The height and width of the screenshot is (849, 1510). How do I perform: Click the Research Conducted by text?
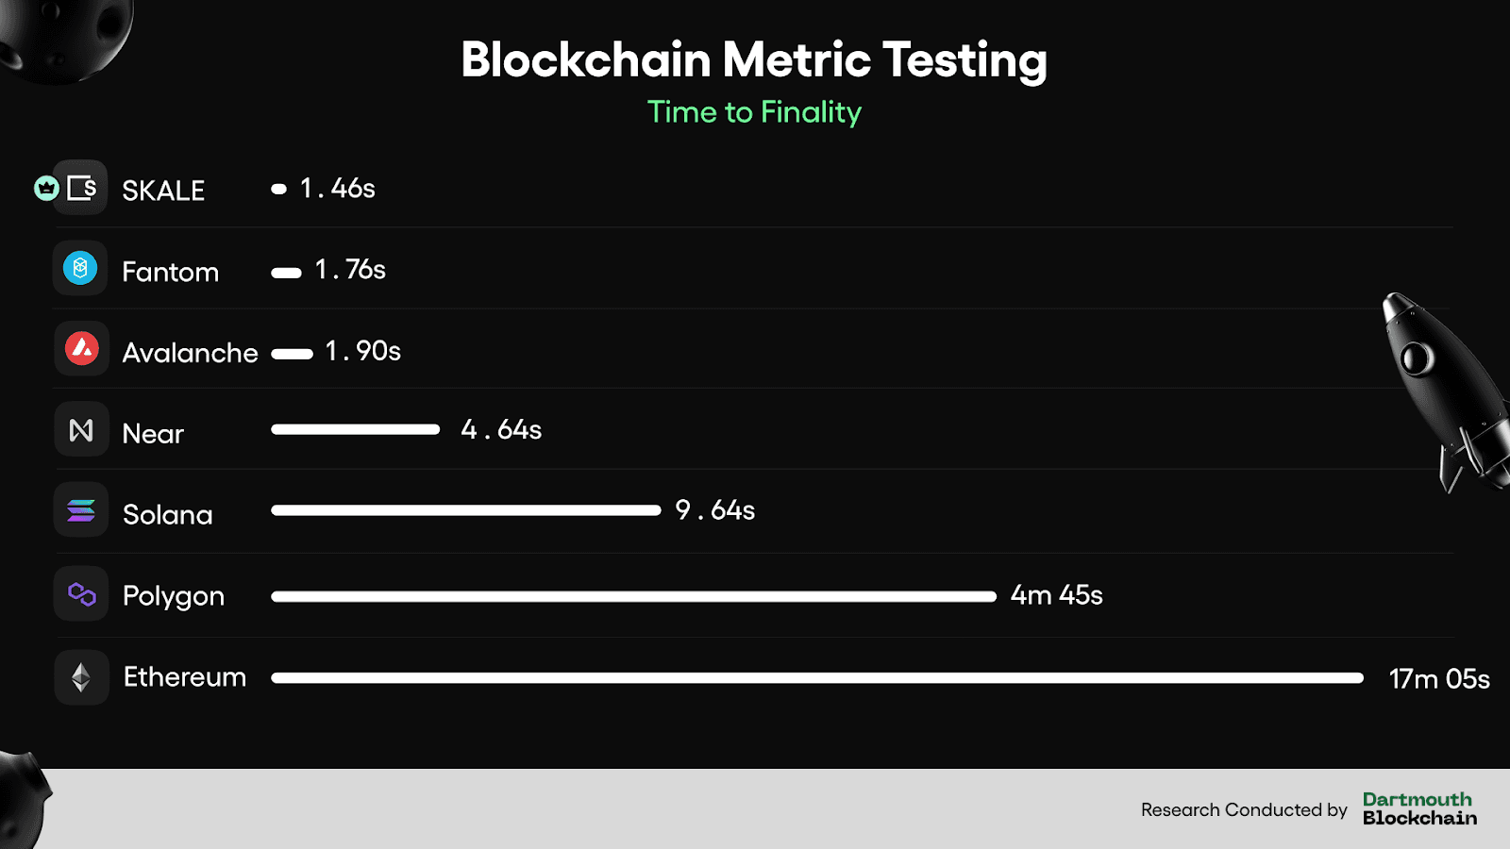click(1244, 809)
